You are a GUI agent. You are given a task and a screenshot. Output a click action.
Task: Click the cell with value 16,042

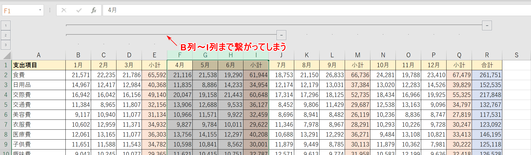103,95
